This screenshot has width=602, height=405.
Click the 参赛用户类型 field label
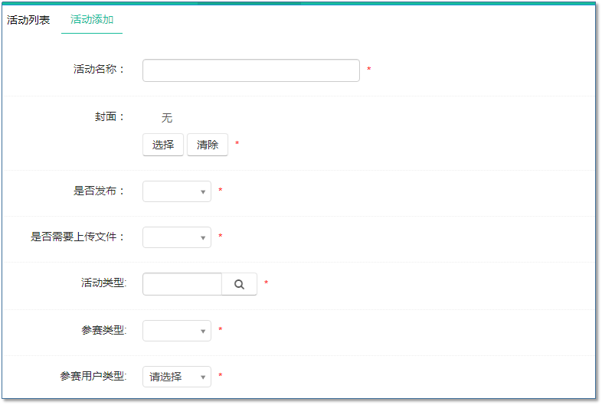93,377
